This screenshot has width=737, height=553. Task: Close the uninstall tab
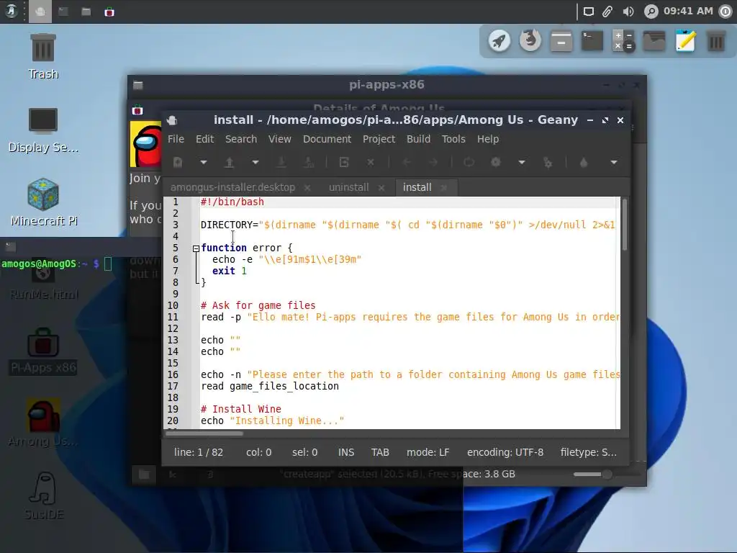click(x=381, y=188)
